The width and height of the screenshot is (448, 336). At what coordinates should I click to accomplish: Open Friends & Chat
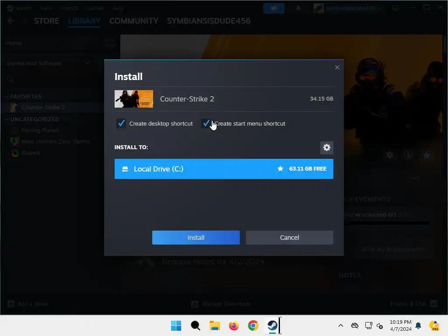(x=414, y=304)
